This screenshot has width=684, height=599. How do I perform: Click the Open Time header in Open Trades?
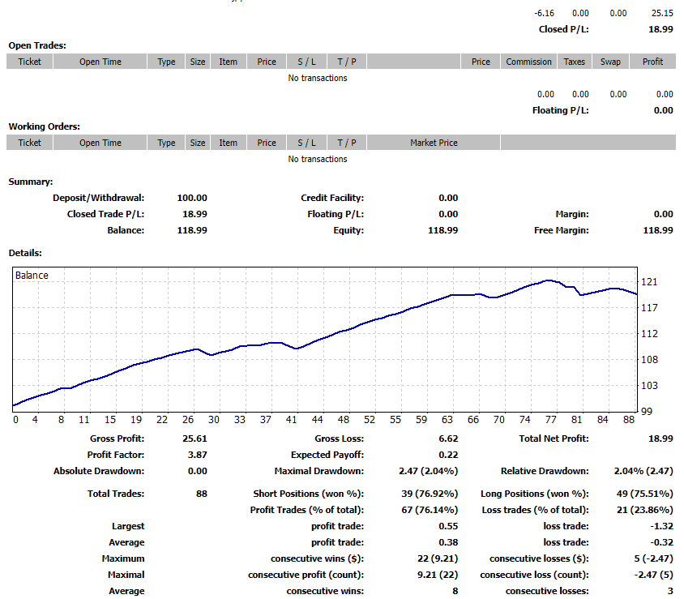(99, 61)
